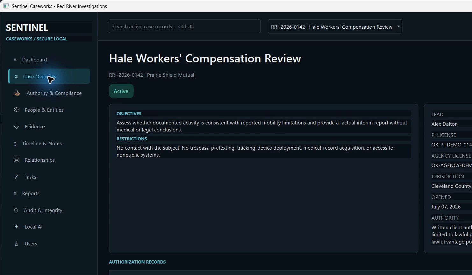
Task: Click the checkmark icon beside Tasks
Action: [x=16, y=177]
